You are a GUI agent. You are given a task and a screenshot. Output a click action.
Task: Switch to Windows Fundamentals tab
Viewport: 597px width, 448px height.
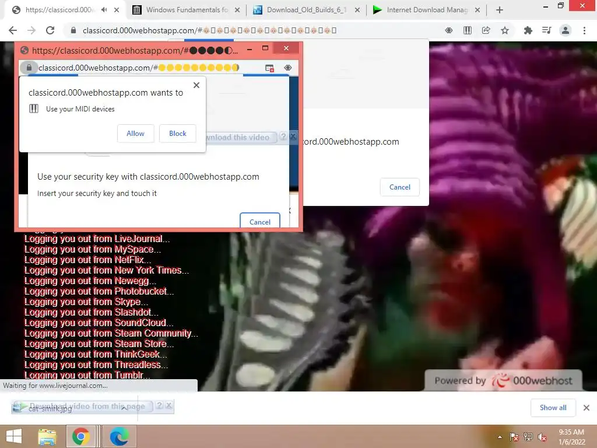[187, 10]
